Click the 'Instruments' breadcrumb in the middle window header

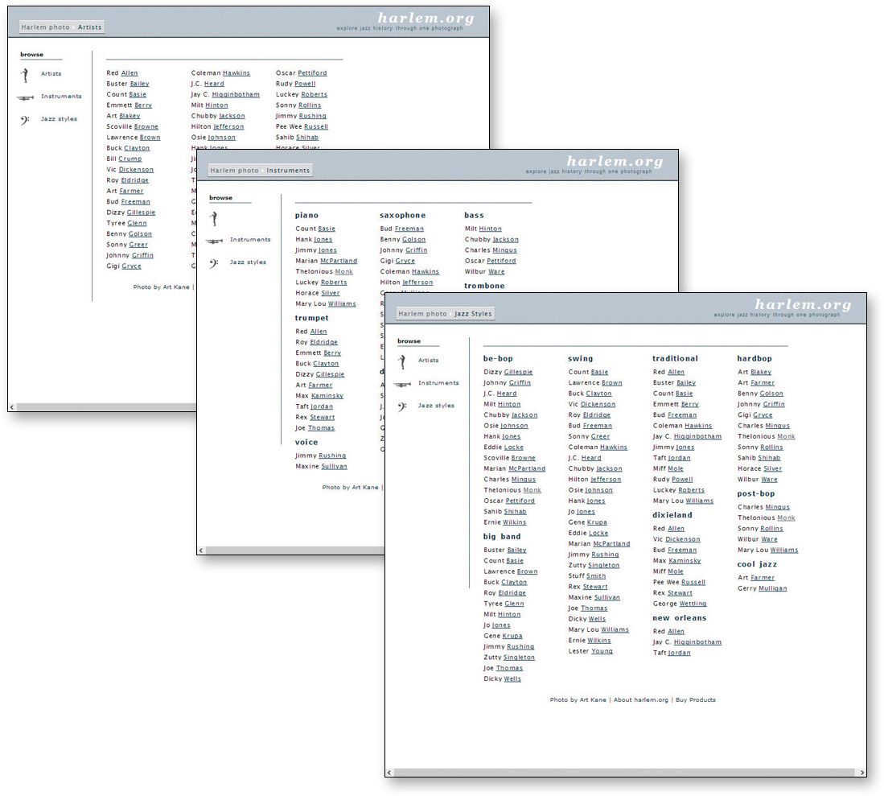(x=288, y=171)
